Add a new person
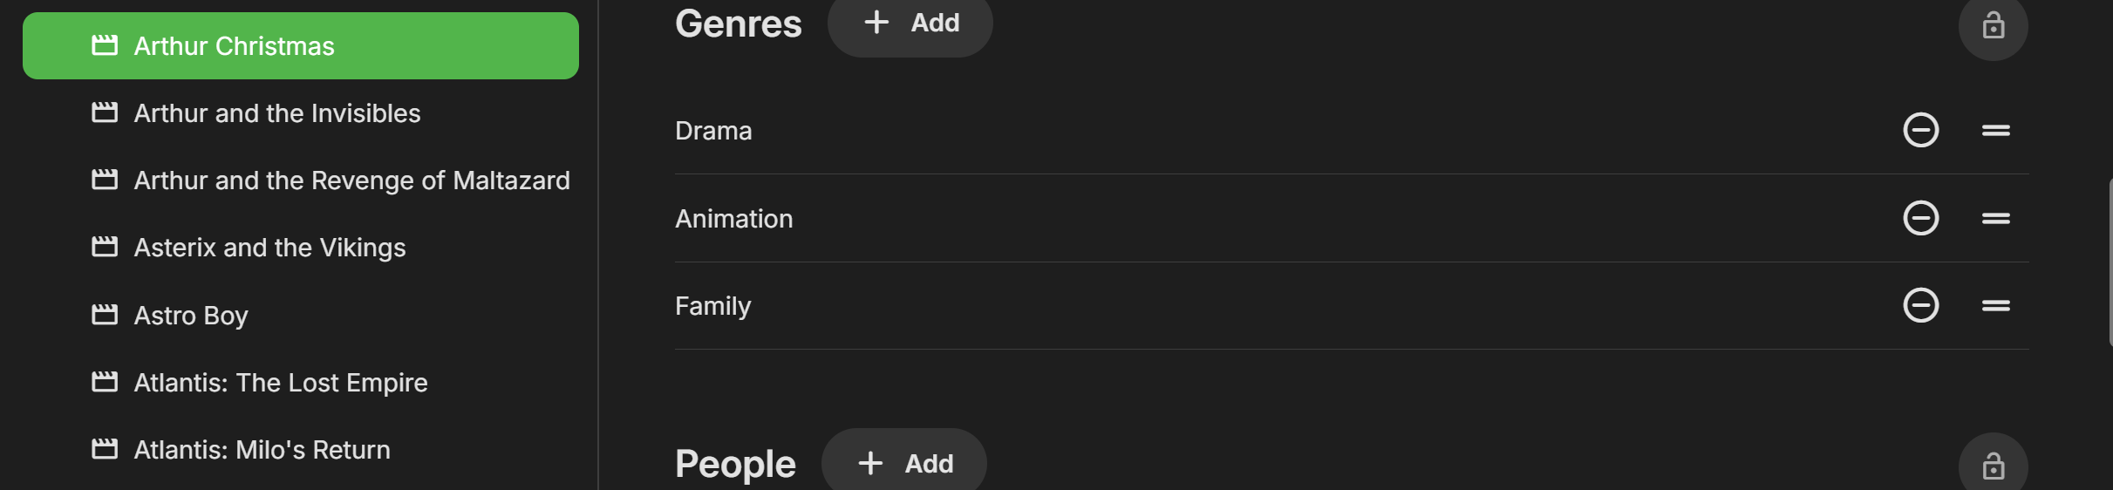The image size is (2113, 490). tap(903, 463)
